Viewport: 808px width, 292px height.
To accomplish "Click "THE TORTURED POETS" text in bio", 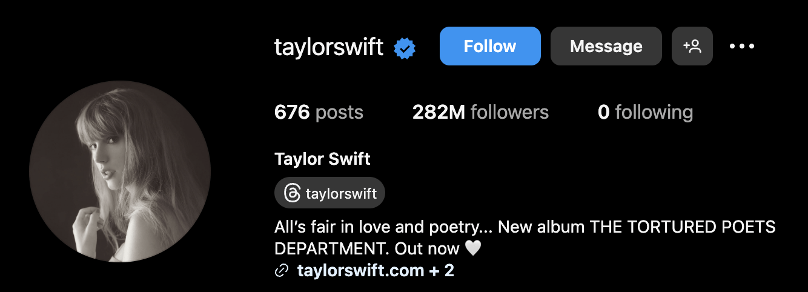I will [683, 228].
